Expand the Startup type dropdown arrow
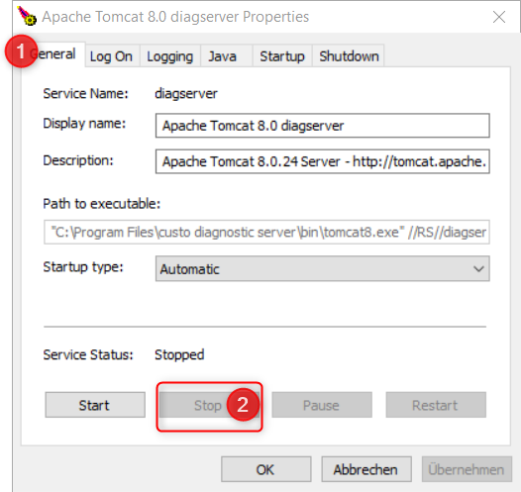This screenshot has height=492, width=521. point(478,268)
